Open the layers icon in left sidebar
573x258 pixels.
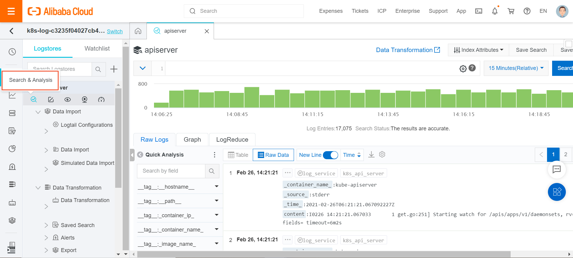12,221
